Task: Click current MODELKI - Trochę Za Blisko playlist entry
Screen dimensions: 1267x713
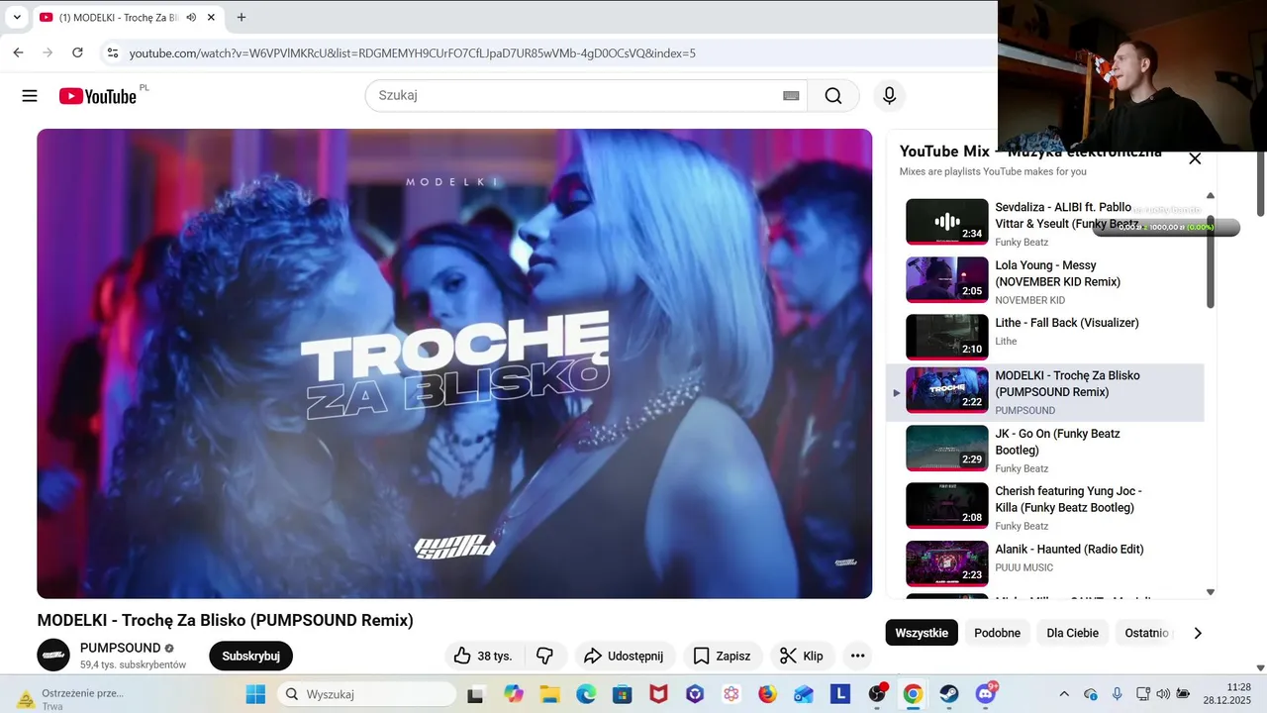Action: 1044,392
